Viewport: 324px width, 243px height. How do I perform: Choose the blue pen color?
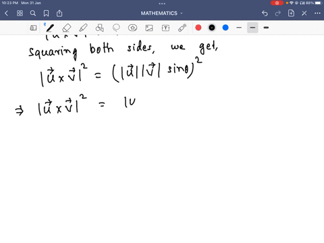click(x=225, y=28)
